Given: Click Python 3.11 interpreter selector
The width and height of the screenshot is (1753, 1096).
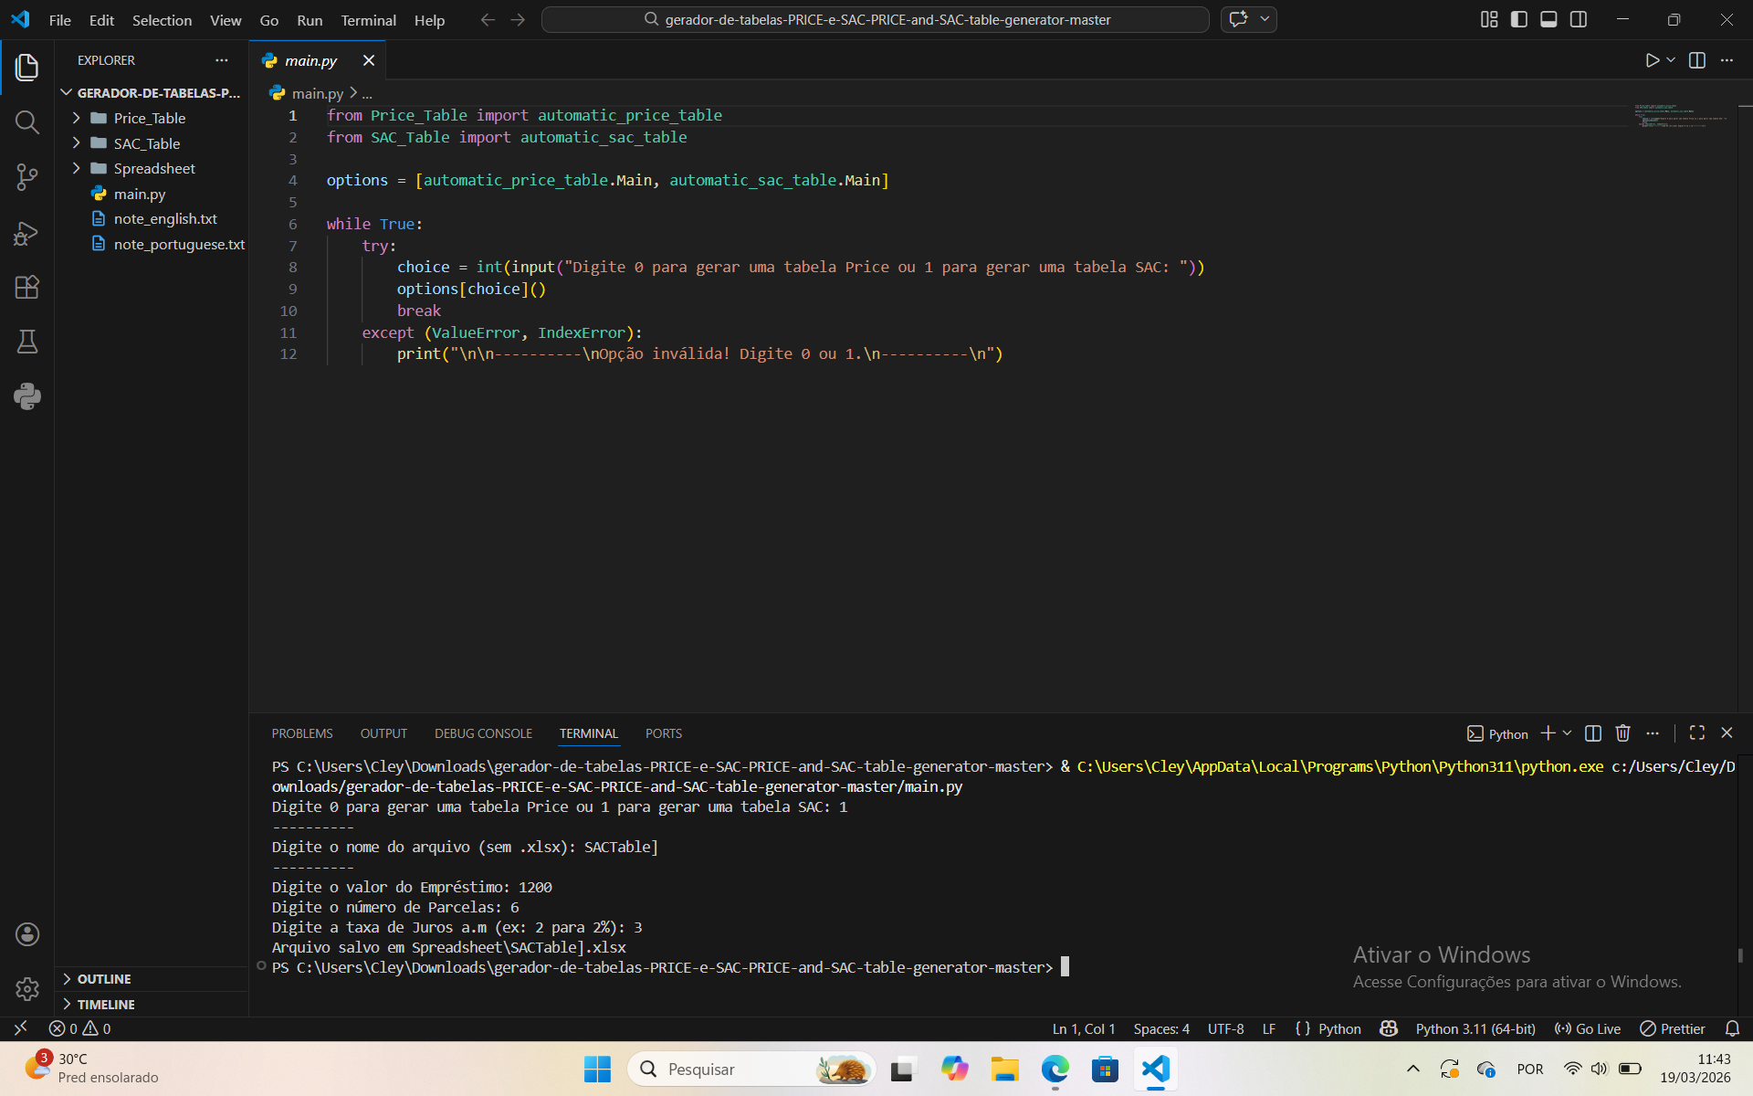Looking at the screenshot, I should coord(1475,1028).
